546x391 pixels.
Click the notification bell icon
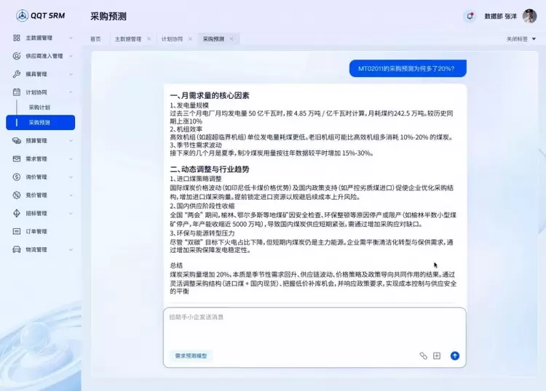(470, 16)
